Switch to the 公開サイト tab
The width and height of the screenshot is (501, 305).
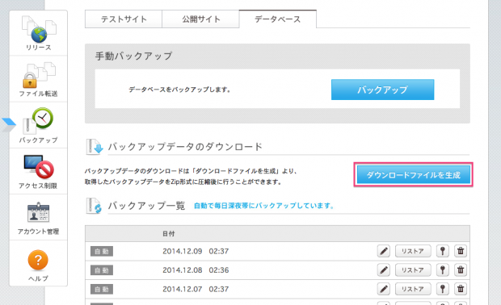pos(200,19)
